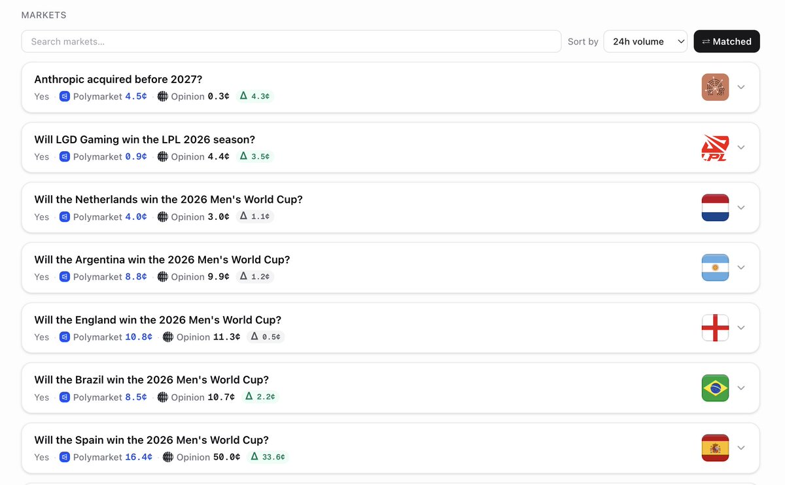Click the Anthropic market logo thumbnail
The height and width of the screenshot is (485, 785).
715,87
